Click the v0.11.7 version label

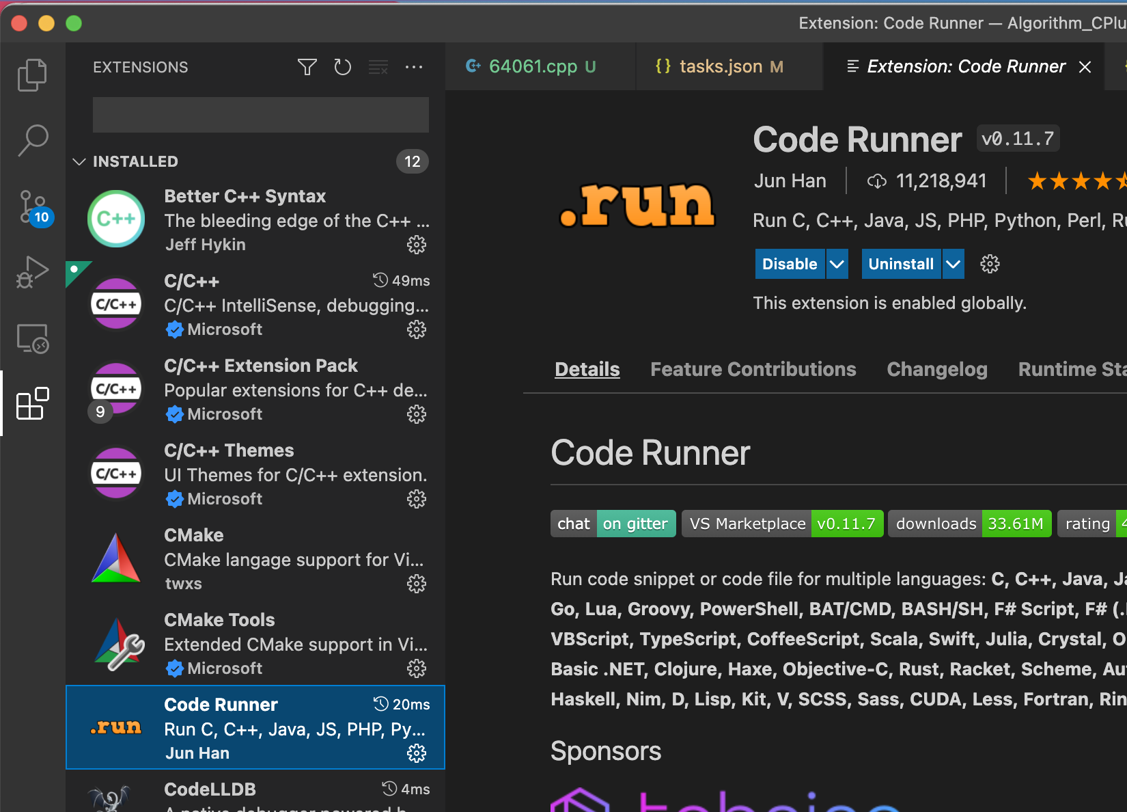(1018, 139)
